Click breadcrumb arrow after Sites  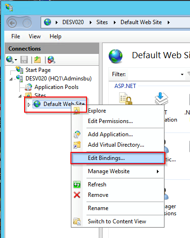[x=115, y=22]
